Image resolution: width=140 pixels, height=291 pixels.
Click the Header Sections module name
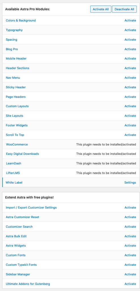[x=18, y=68]
